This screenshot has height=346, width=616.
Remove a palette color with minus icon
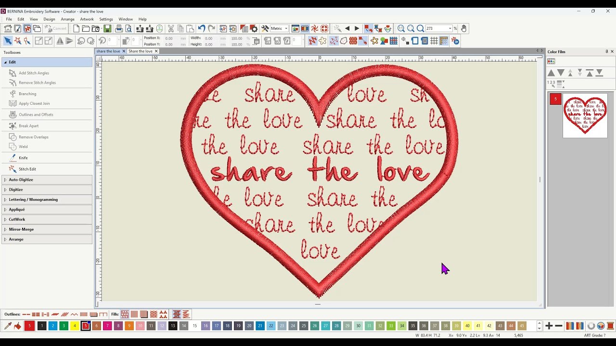(559, 326)
